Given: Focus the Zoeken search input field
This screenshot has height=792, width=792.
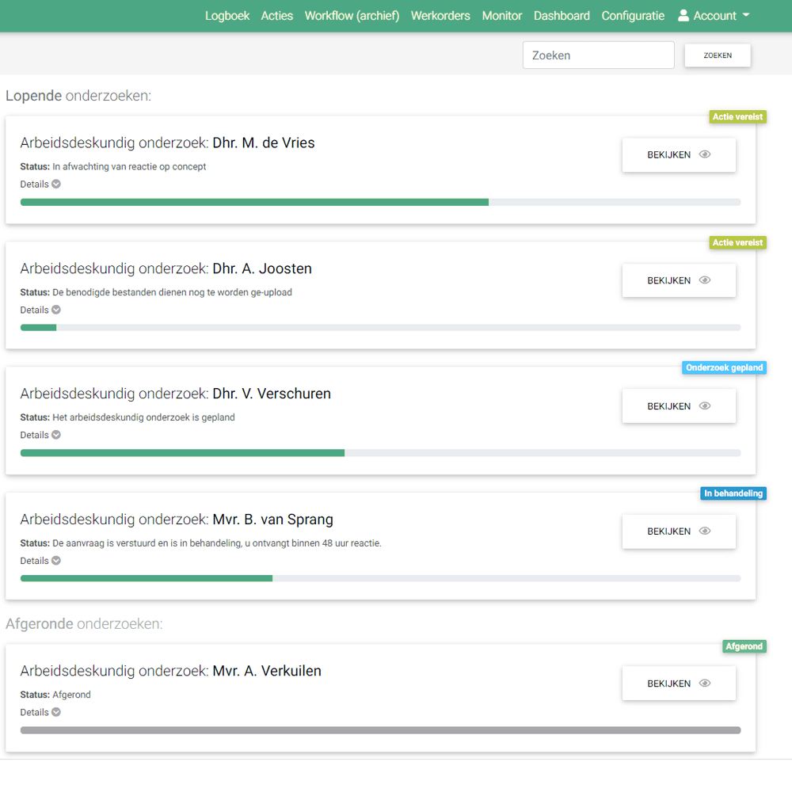Looking at the screenshot, I should 598,55.
